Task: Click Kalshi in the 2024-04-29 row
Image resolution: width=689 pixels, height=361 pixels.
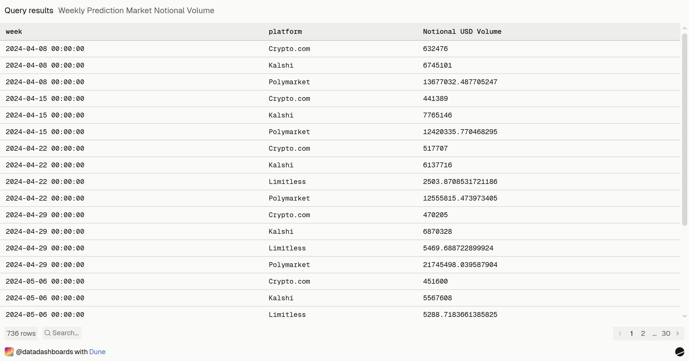Action: 281,231
